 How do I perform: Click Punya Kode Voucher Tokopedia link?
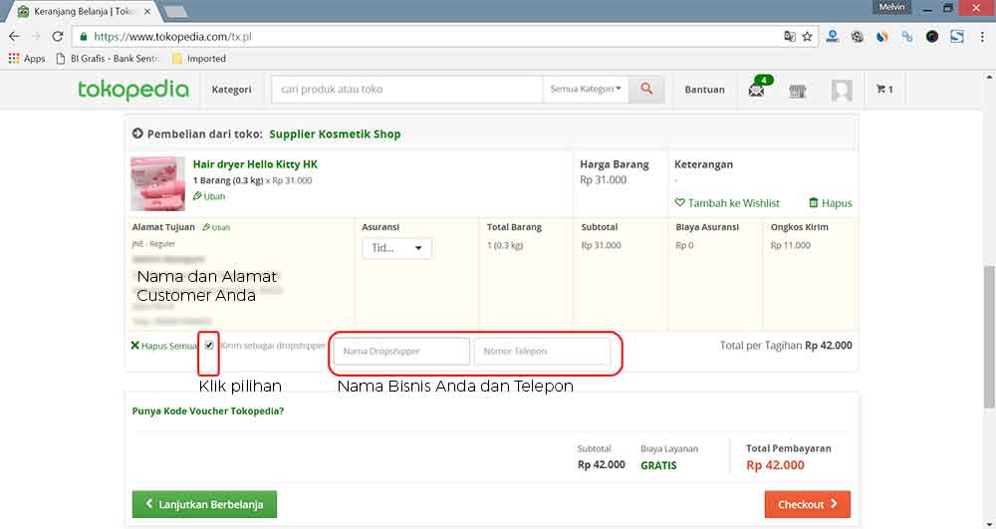coord(208,410)
